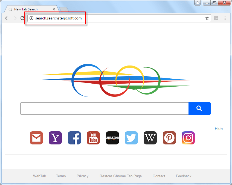
Task: Focus the address bar with searchsterjosoft URL
Action: pyautogui.click(x=119, y=18)
